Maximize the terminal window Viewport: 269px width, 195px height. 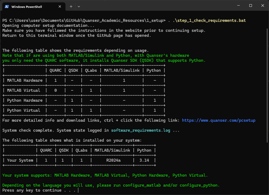pos(250,6)
